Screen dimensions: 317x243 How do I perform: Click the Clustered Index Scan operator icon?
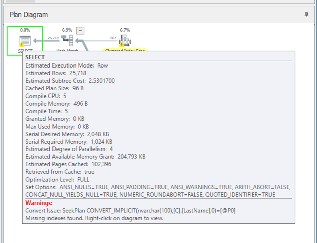(125, 40)
